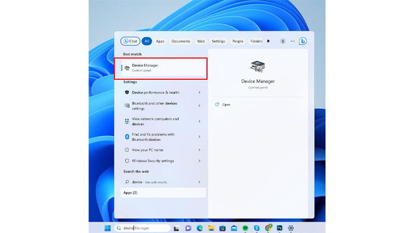Open the three-dots more options menu
The width and height of the screenshot is (414, 233).
coord(292,41)
